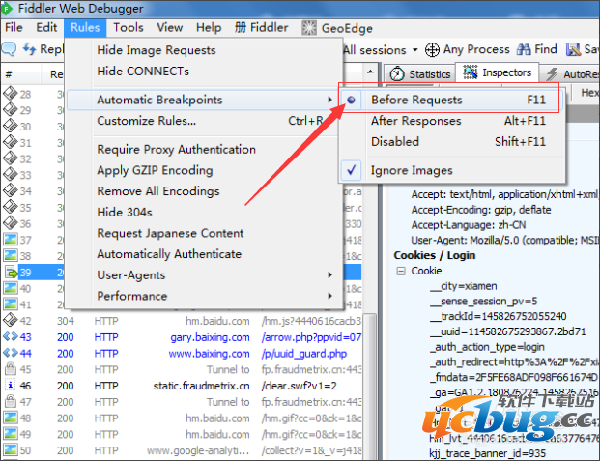Image resolution: width=600 pixels, height=461 pixels.
Task: Open the Rules menu
Action: click(85, 28)
